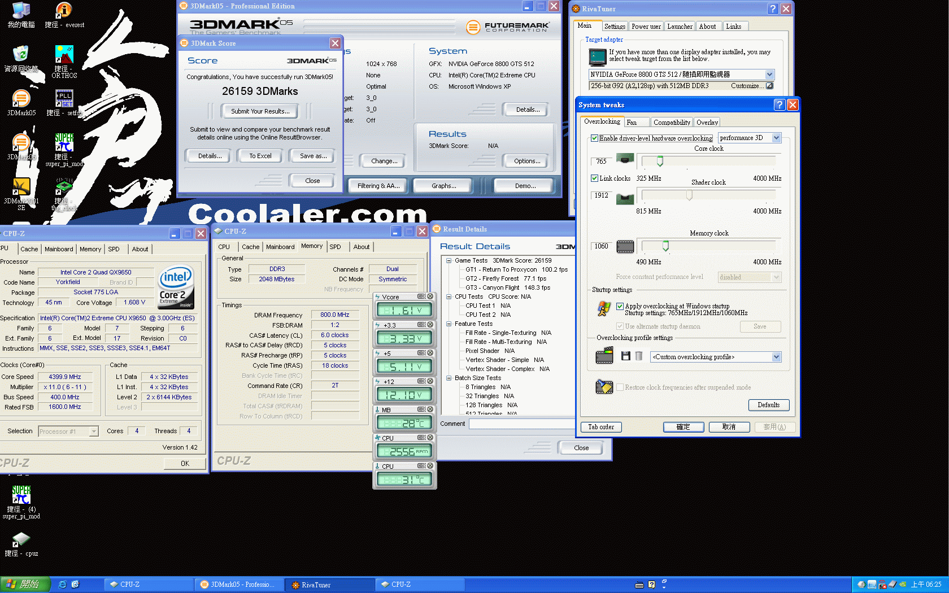Open Internet Explorer from the quick launch bar
Screen dimensions: 949x593
62,585
